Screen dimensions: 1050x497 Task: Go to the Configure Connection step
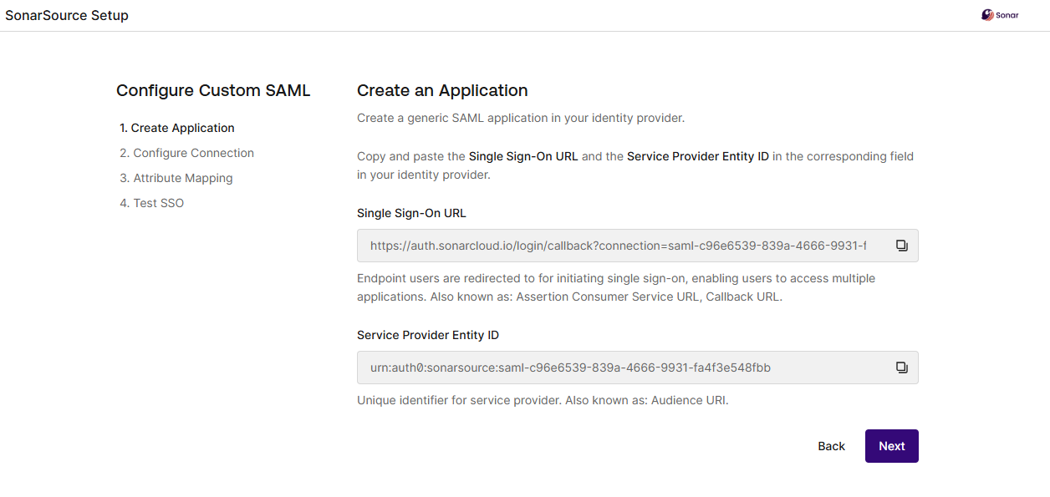click(x=186, y=153)
